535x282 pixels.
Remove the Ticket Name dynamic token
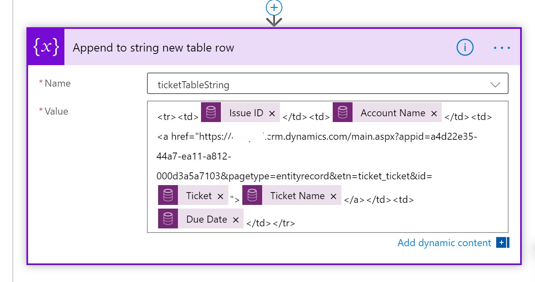(x=334, y=196)
